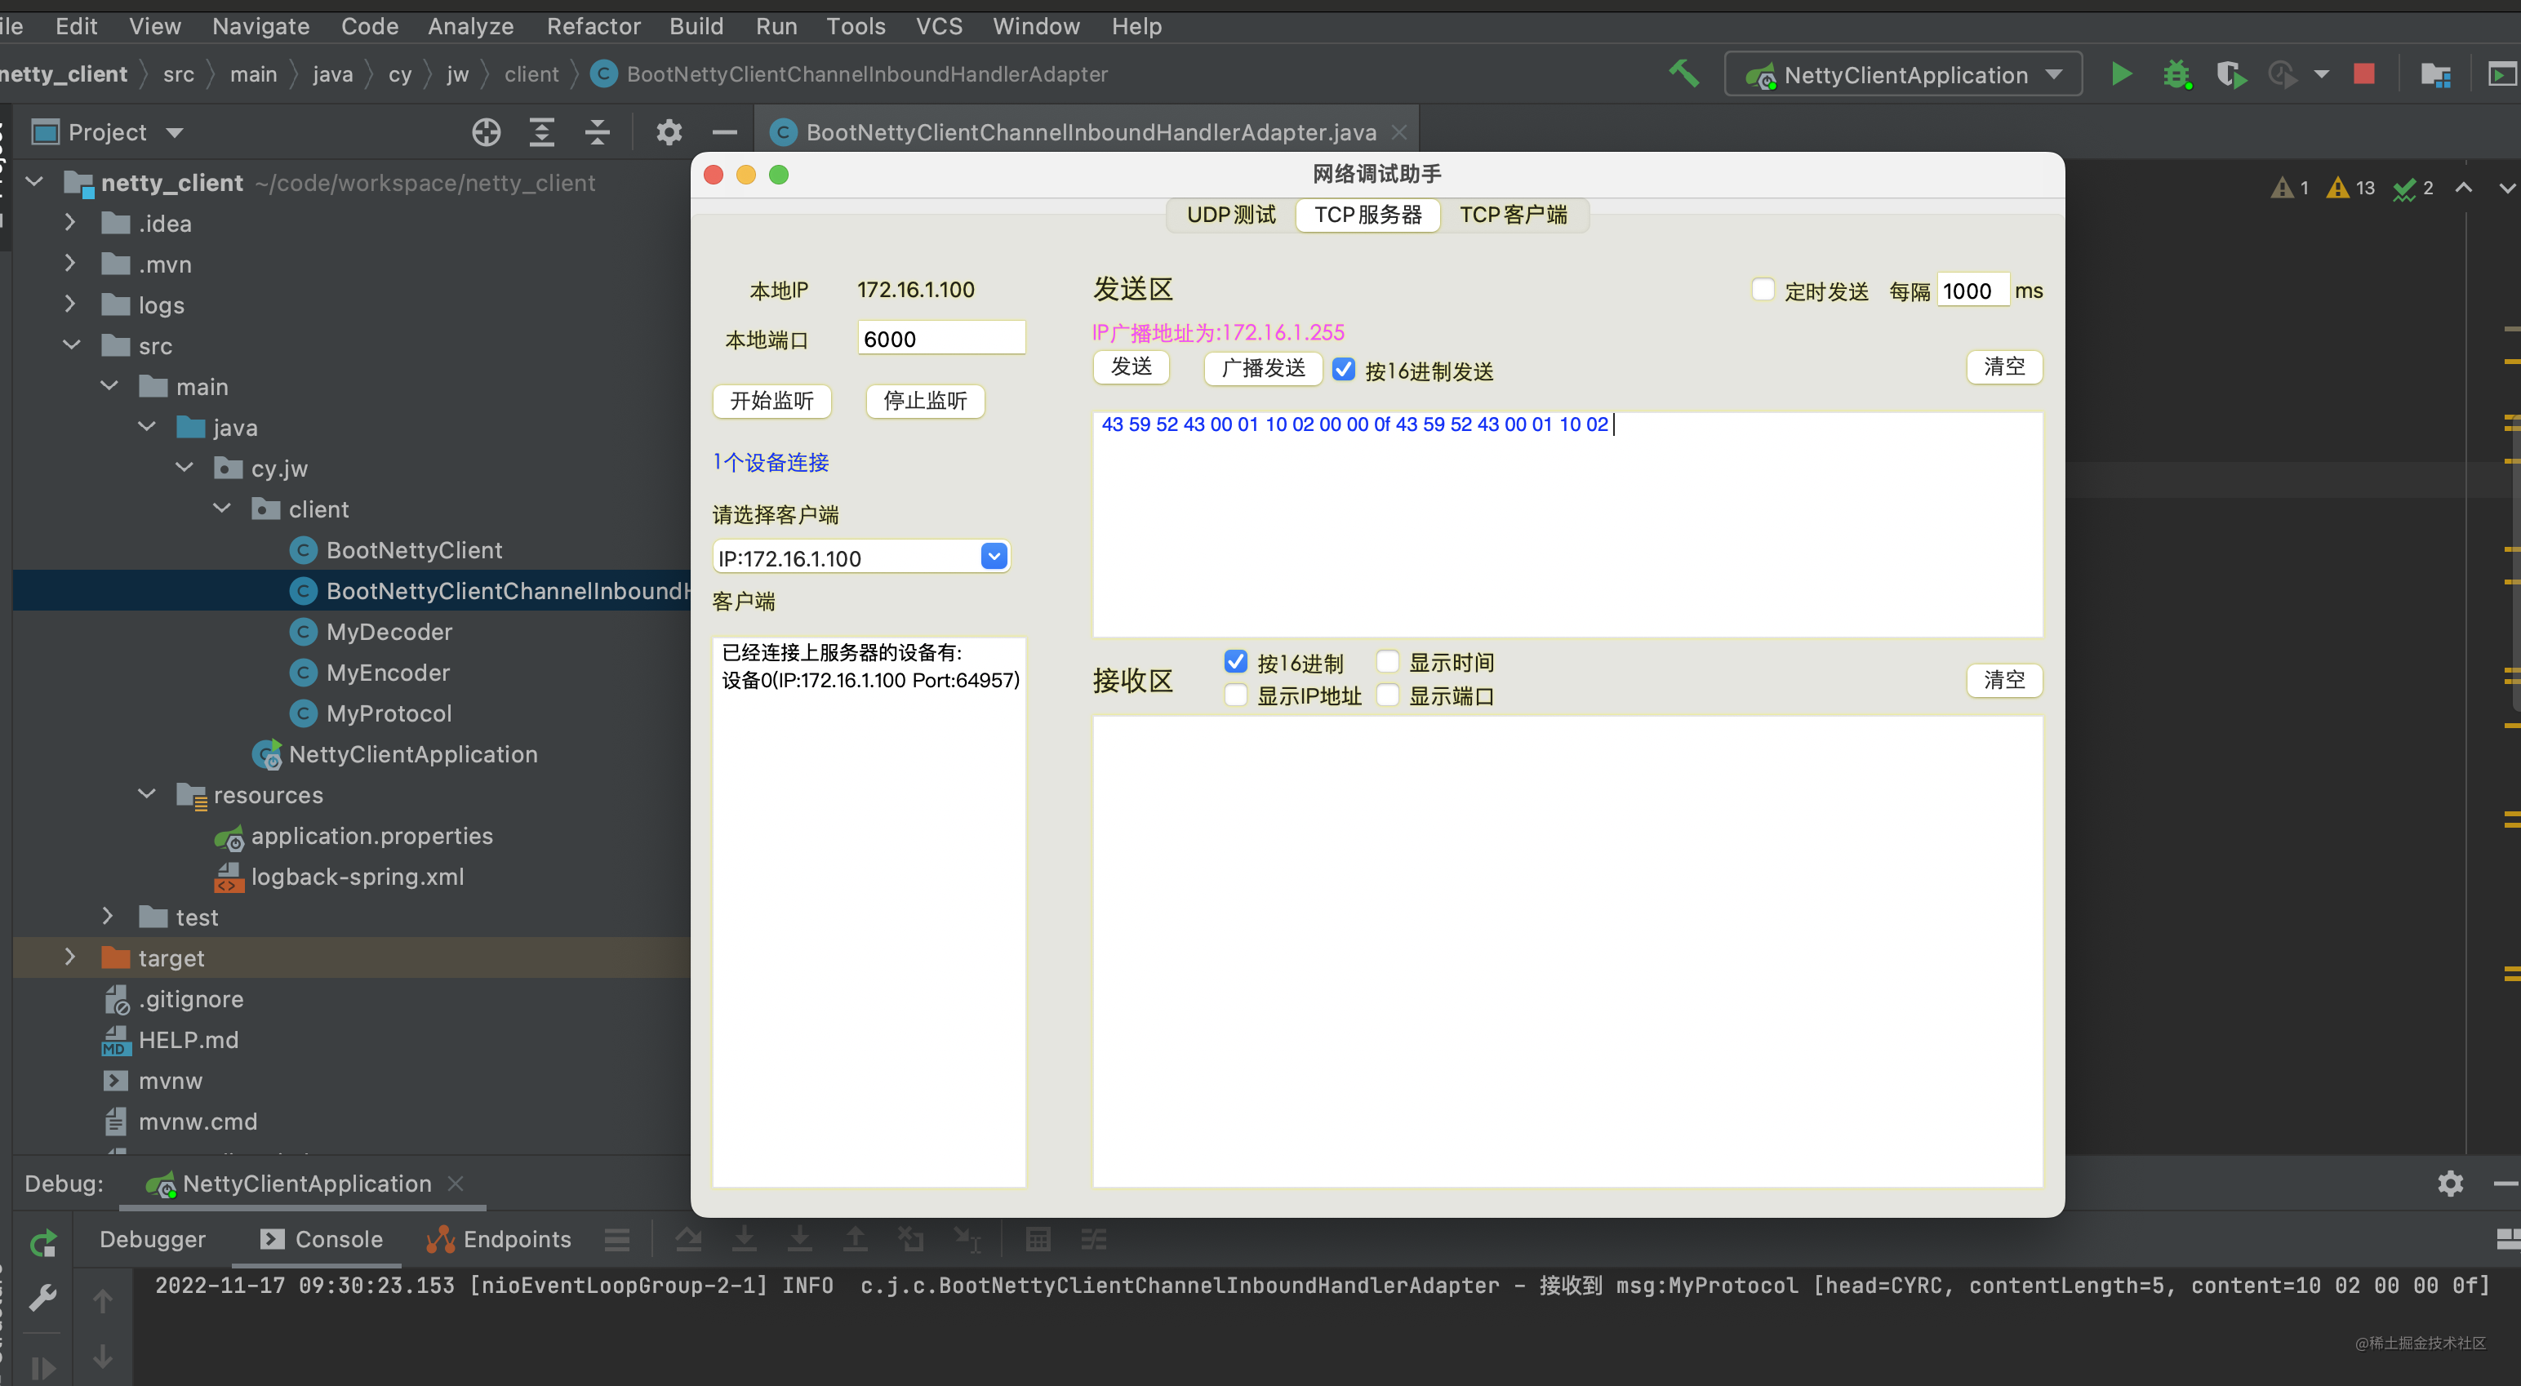Show execution point lines icon in debugger
The width and height of the screenshot is (2521, 1386).
[x=616, y=1239]
